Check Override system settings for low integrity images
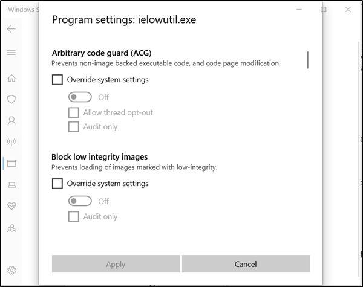The width and height of the screenshot is (363, 287). [57, 183]
